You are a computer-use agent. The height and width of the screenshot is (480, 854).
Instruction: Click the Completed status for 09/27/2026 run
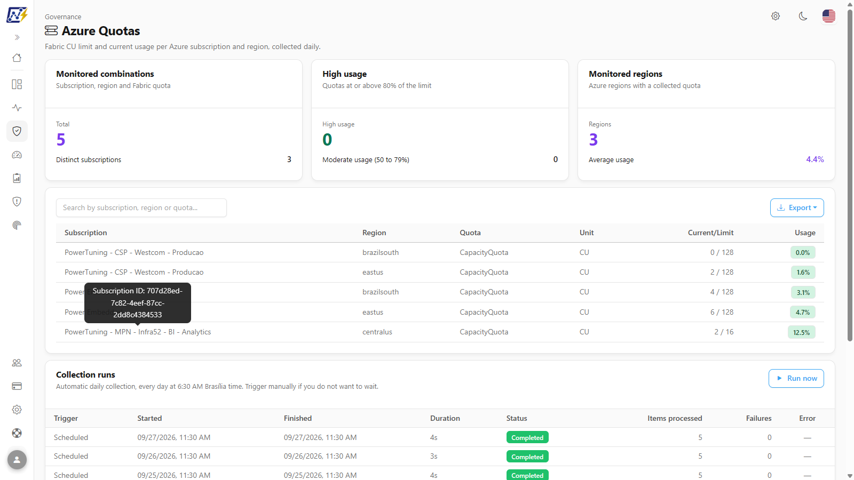(x=527, y=438)
